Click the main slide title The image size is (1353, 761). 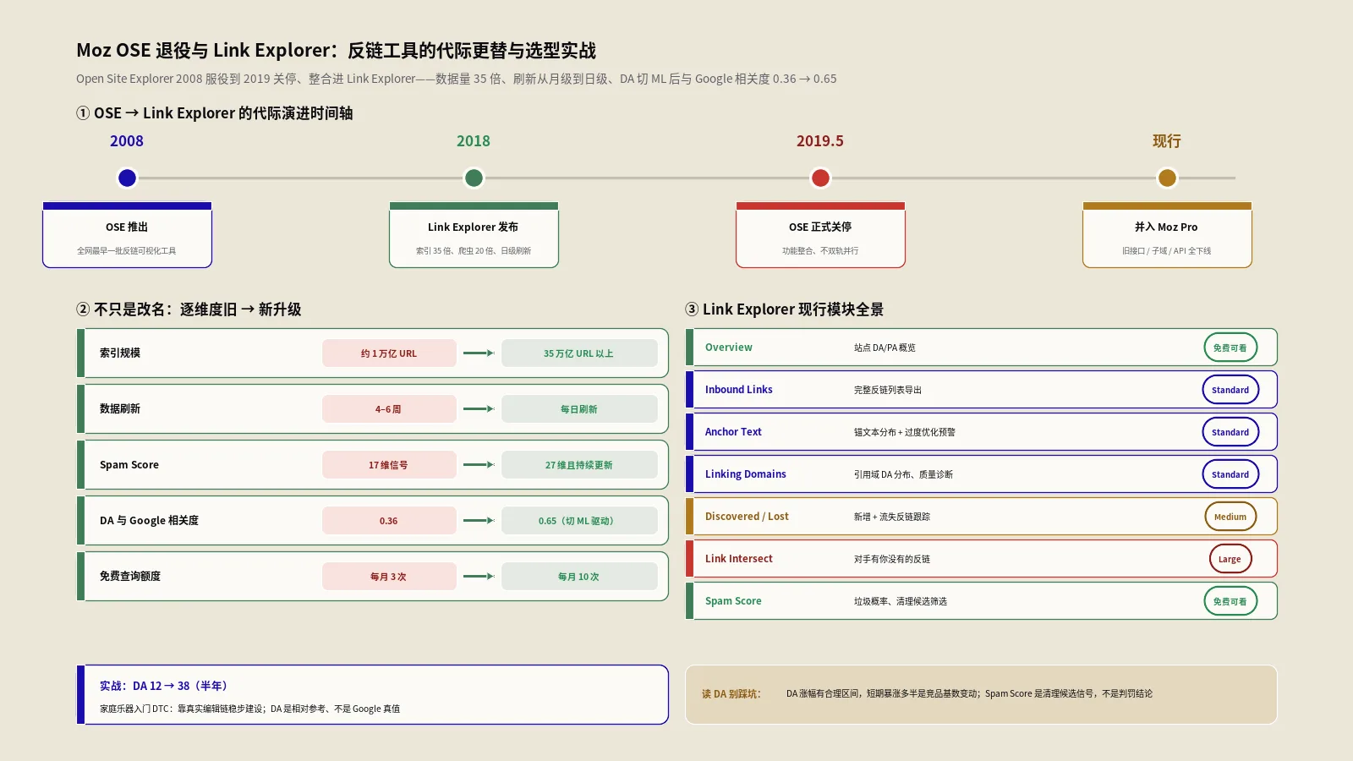click(x=337, y=51)
